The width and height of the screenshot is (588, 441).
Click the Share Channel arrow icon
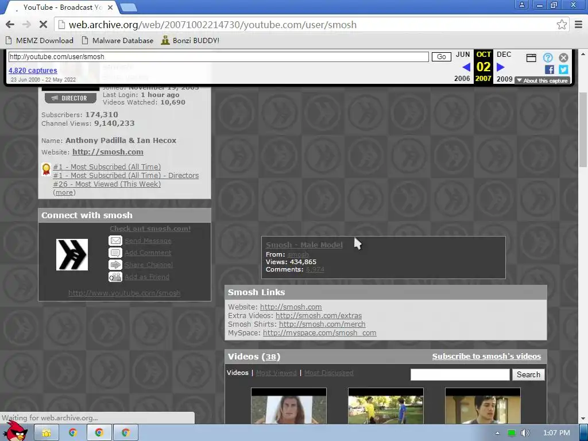coord(115,265)
